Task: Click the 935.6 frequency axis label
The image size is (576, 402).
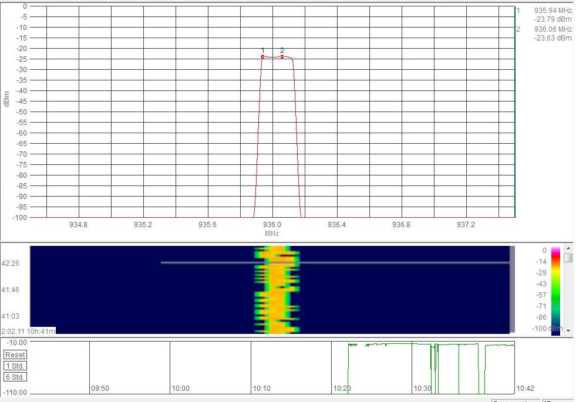Action: [207, 225]
